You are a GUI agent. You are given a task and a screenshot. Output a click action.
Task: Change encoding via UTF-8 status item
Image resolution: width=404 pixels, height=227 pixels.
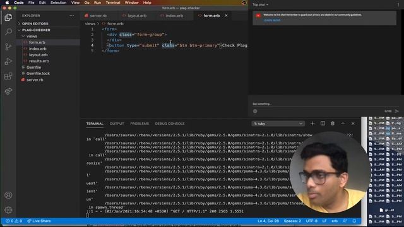(x=311, y=221)
